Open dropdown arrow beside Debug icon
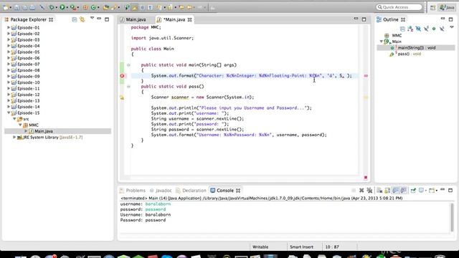 tap(57, 8)
